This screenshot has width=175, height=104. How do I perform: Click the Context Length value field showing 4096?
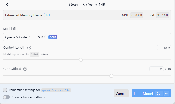coord(164,48)
